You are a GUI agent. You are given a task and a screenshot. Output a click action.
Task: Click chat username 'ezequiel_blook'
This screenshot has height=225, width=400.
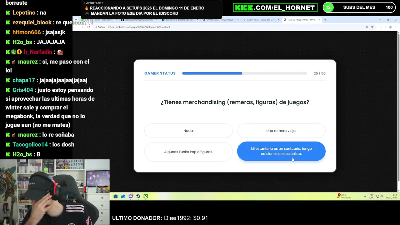click(x=32, y=22)
